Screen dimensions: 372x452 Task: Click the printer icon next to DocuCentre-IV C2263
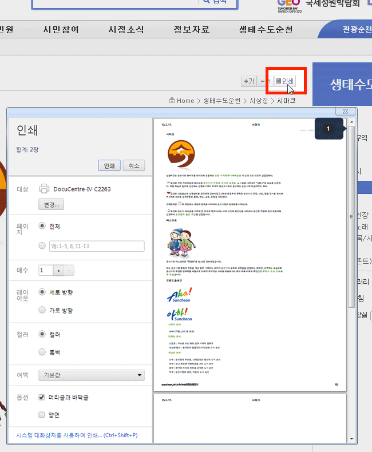tap(44, 189)
